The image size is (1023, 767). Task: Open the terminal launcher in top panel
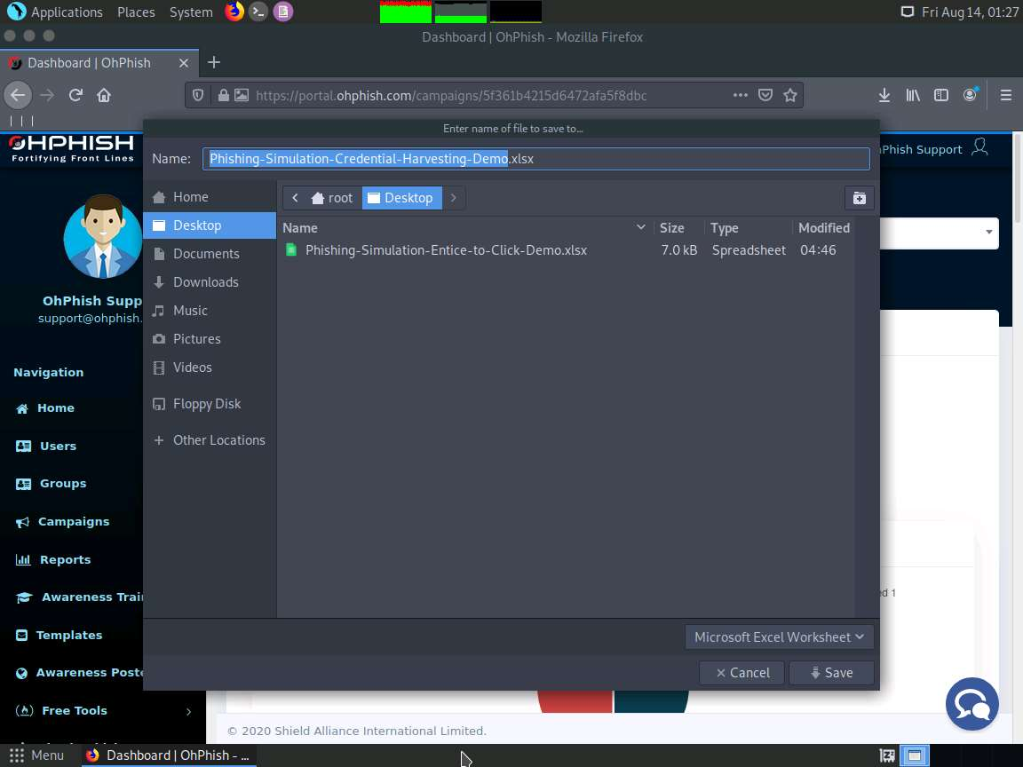(x=258, y=12)
